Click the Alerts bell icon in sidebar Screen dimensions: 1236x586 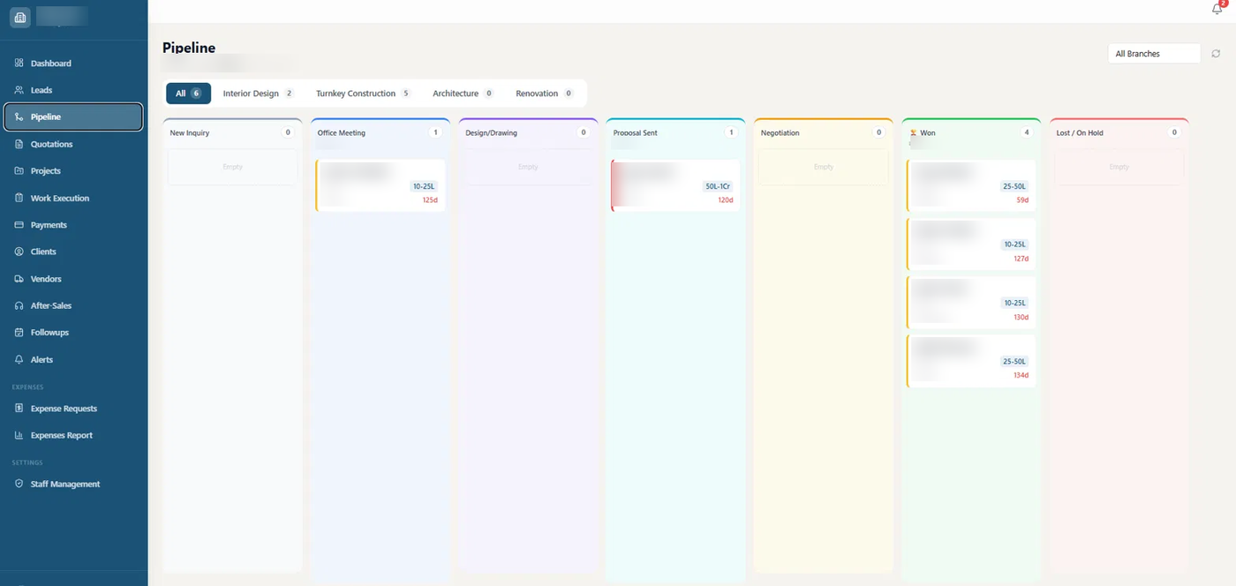(x=19, y=359)
